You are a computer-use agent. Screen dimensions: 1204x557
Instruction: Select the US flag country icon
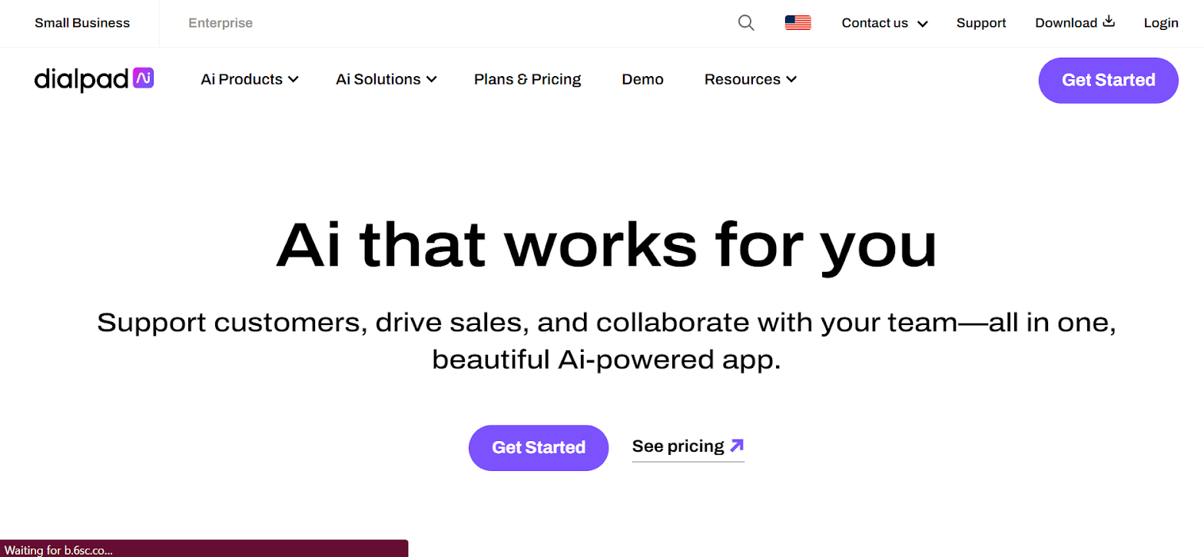(x=798, y=23)
